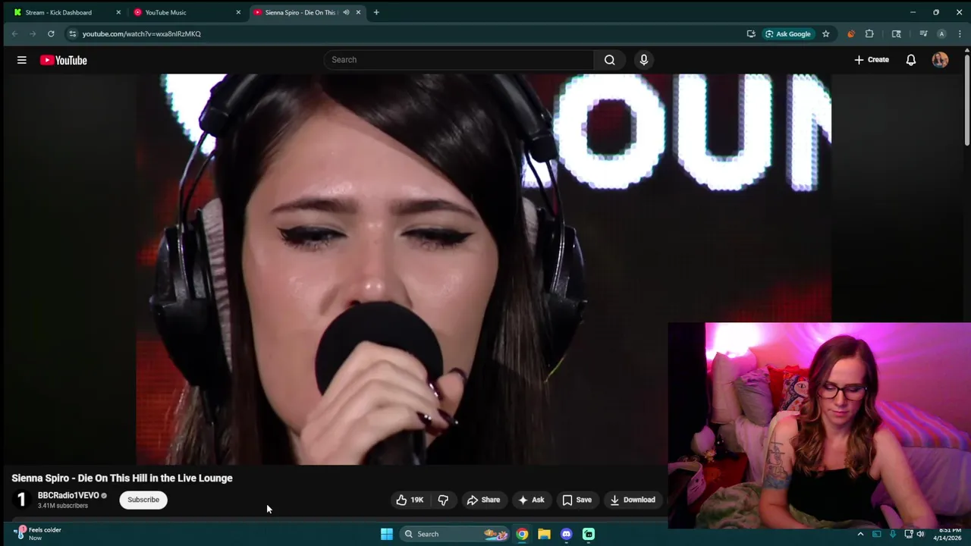Screen dimensions: 971x546
Task: Open the microphone tray icon
Action: click(x=892, y=534)
